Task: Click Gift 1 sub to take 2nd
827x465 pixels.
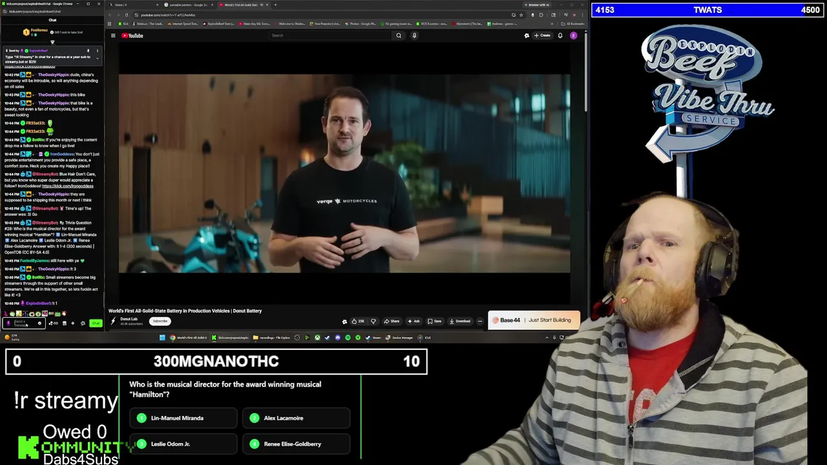Action: coord(68,32)
